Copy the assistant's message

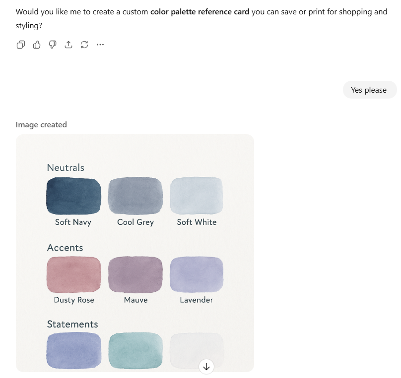coord(21,45)
